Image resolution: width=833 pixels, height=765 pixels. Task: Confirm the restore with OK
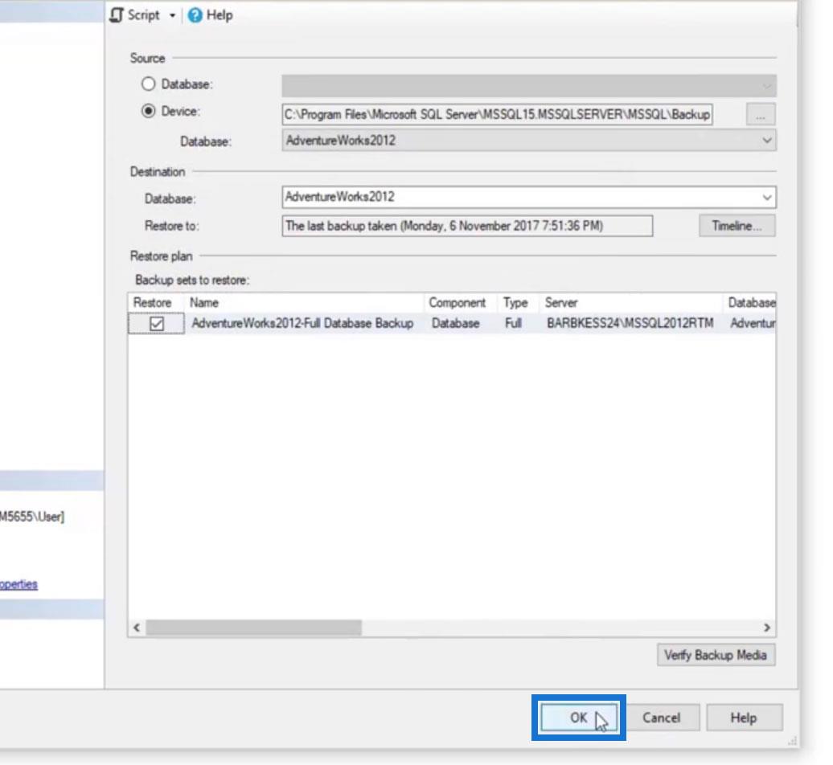point(579,718)
